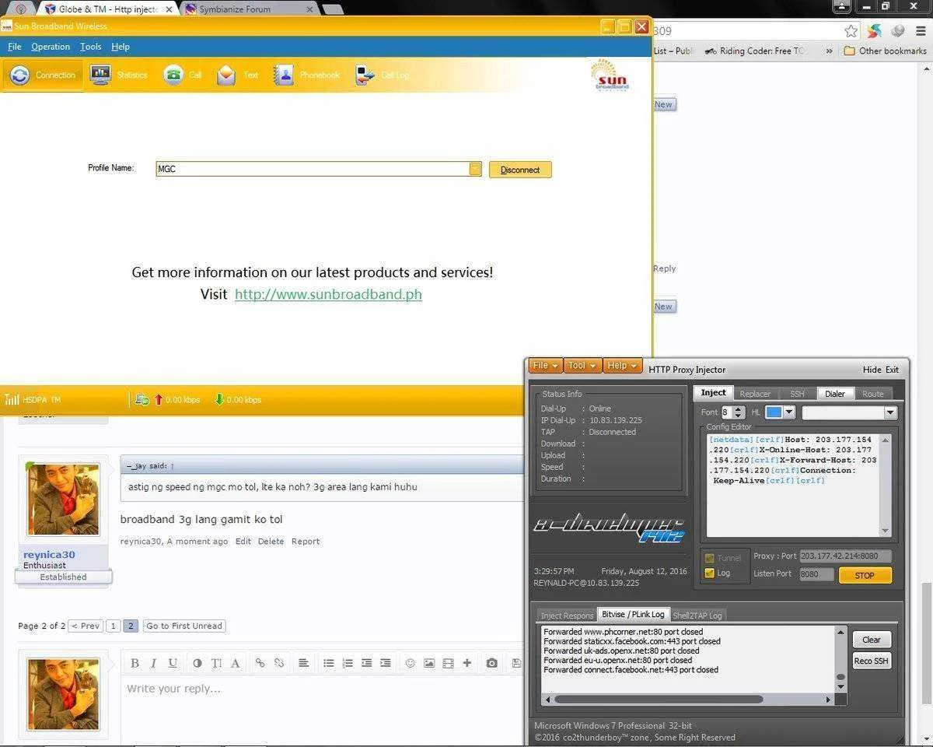This screenshot has height=747, width=933.
Task: Expand the Profile Name dropdown showing MGC
Action: click(475, 169)
